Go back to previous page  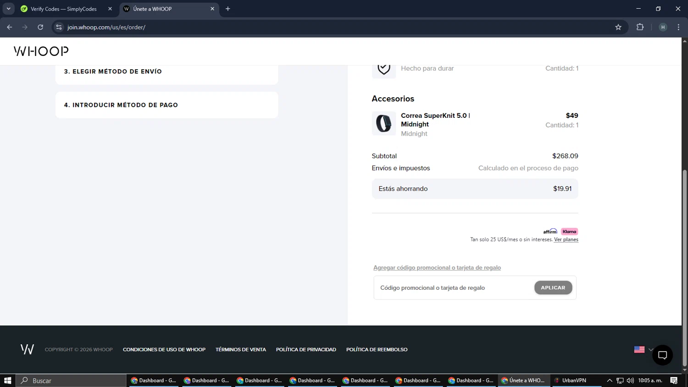(10, 27)
